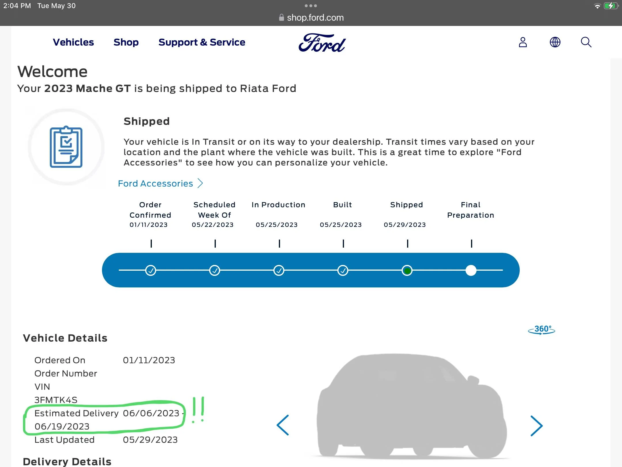This screenshot has height=467, width=622.
Task: Open the Vehicles menu
Action: pos(73,42)
